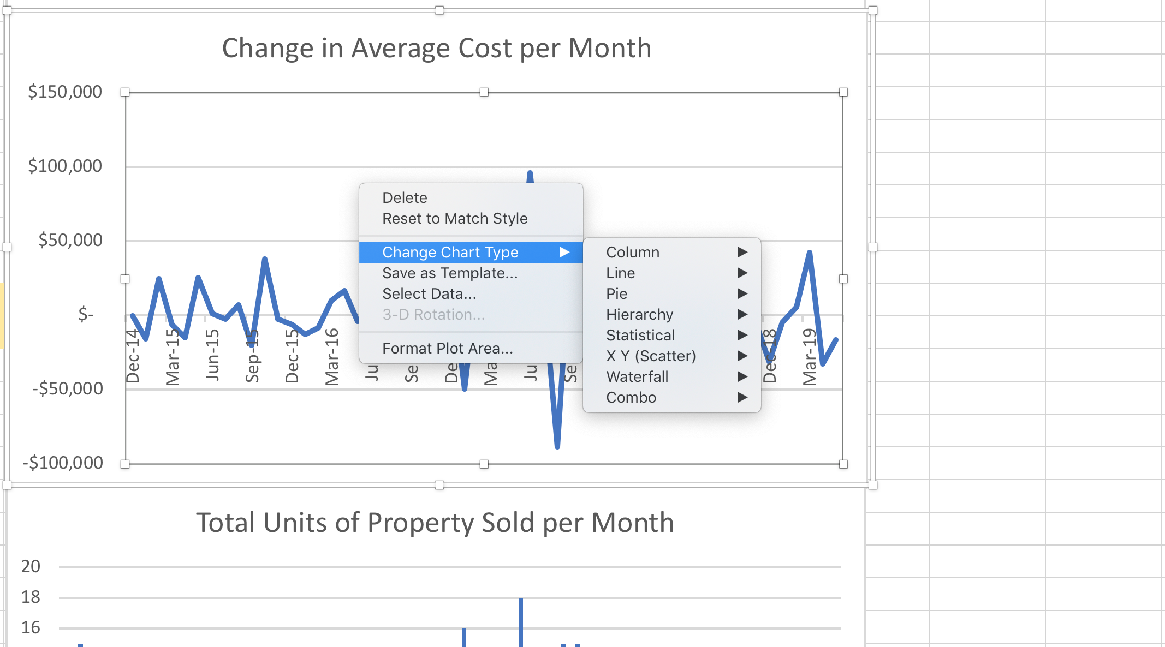This screenshot has height=647, width=1165.
Task: Expand the Pie chart submenu
Action: tap(617, 293)
